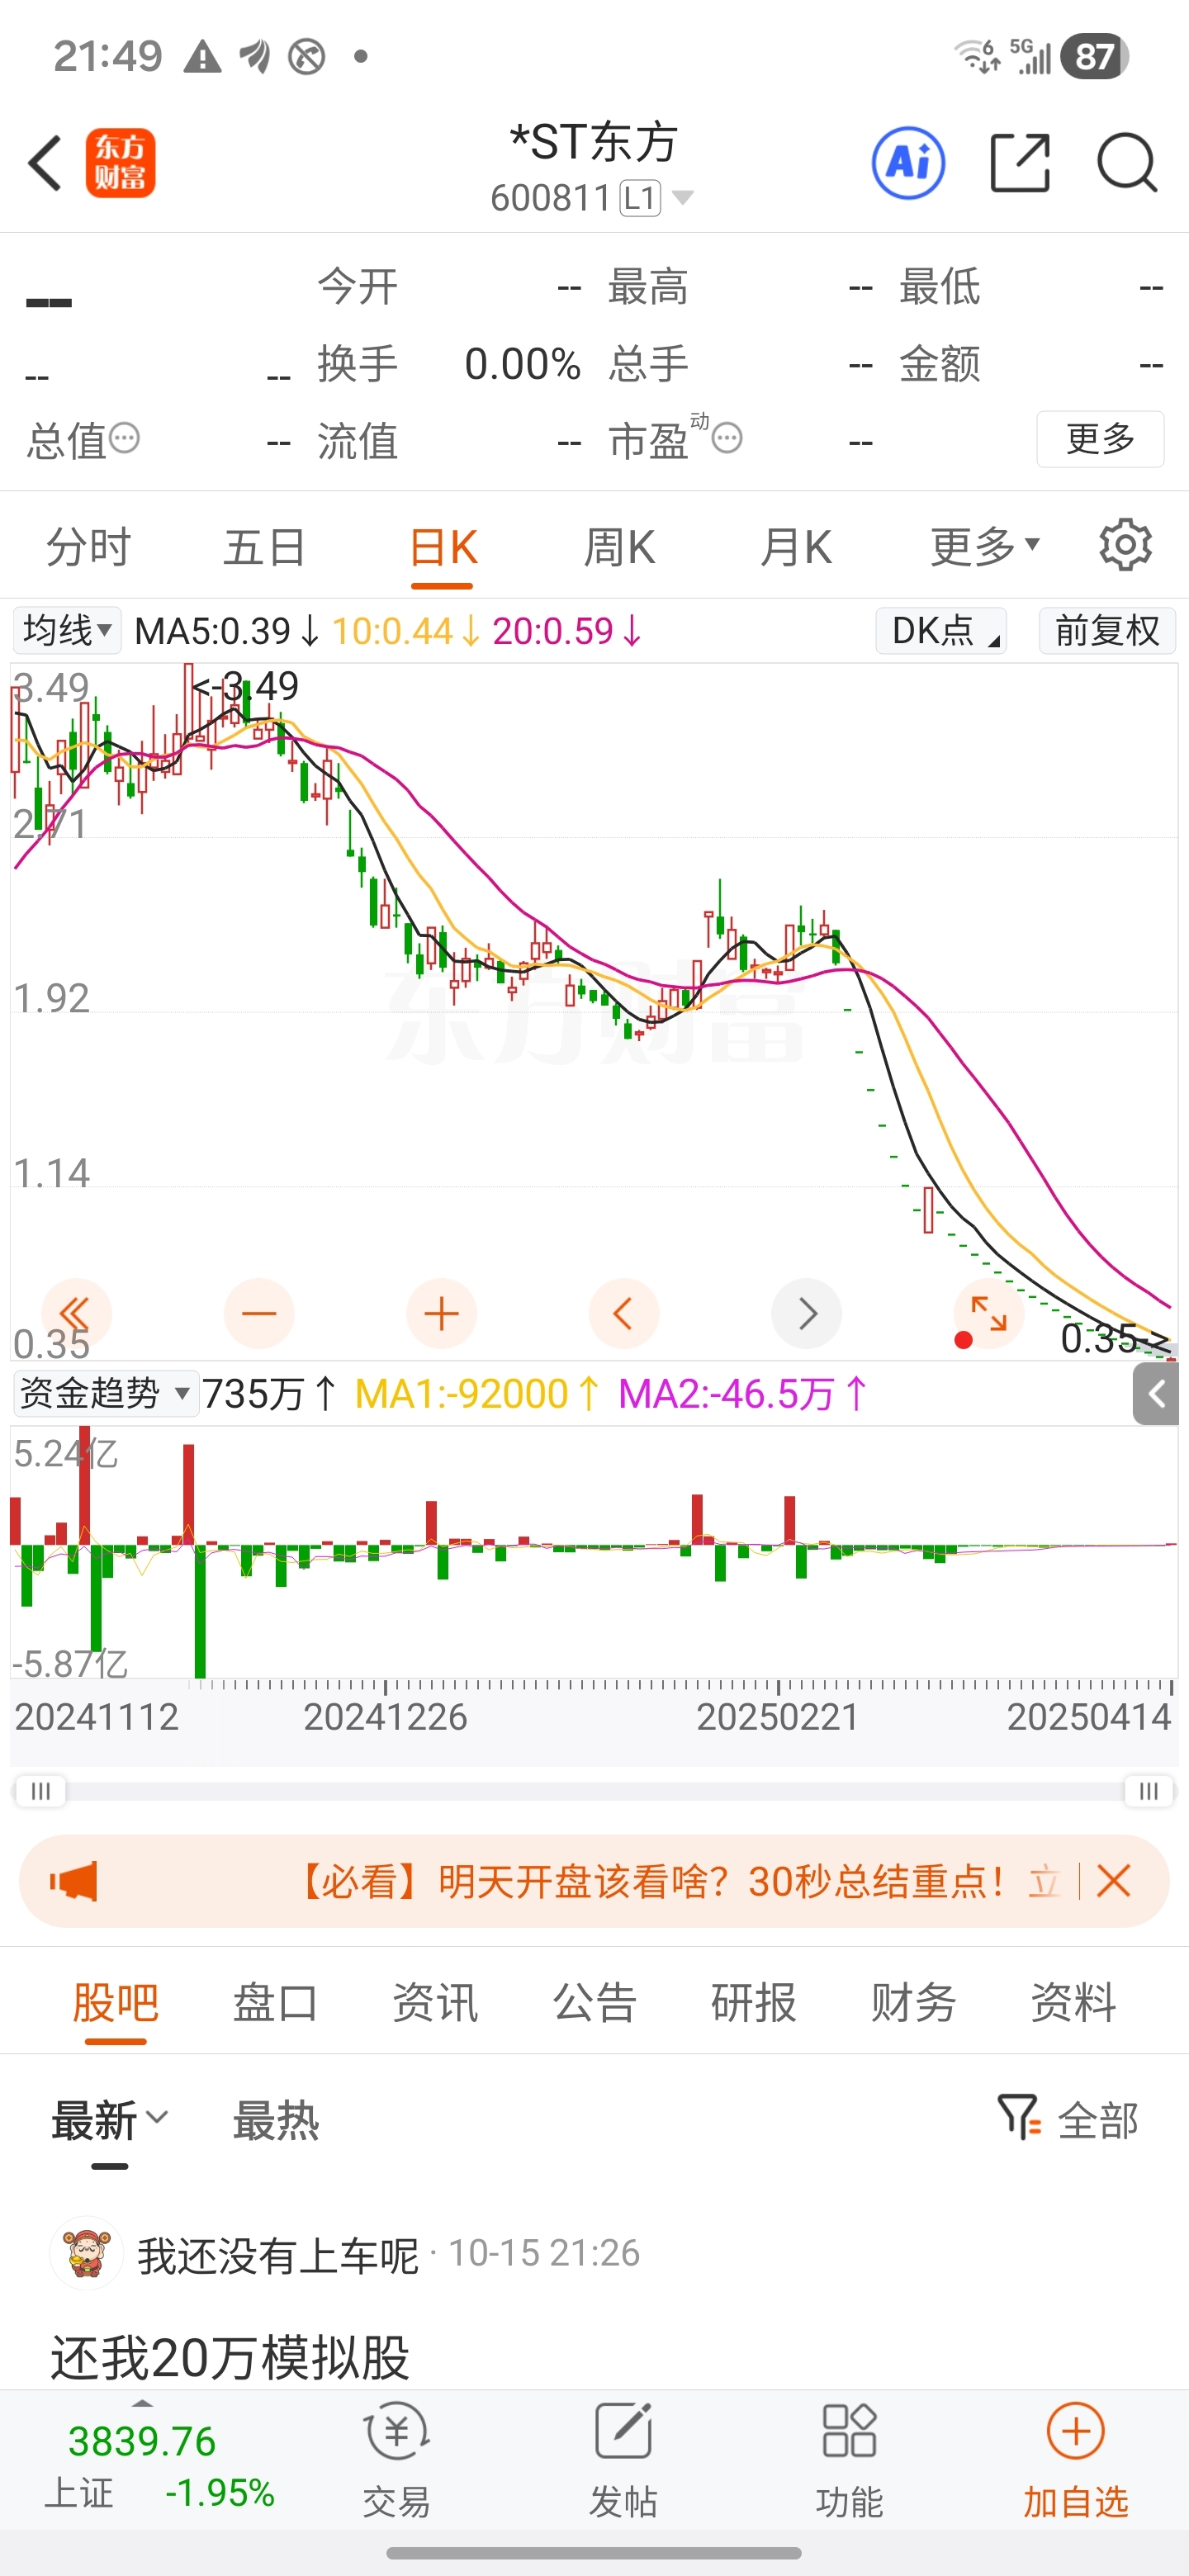Tap the MA5:0.39 moving average label
Image resolution: width=1189 pixels, height=2576 pixels.
tap(226, 631)
